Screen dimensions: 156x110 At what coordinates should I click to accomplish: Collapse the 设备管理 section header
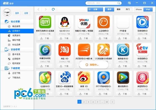[x=17, y=50]
